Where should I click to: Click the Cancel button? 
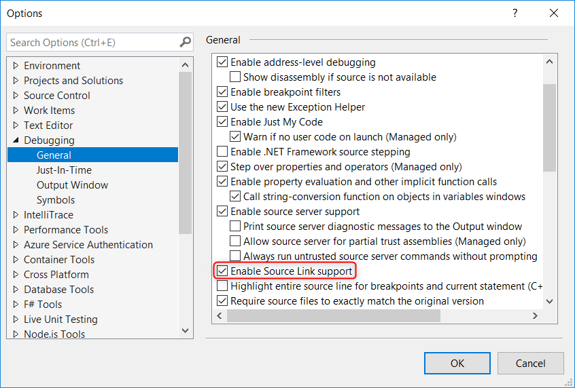tap(530, 364)
